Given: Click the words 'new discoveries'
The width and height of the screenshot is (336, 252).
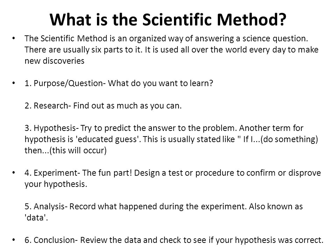Looking at the screenshot, I should 55,61.
